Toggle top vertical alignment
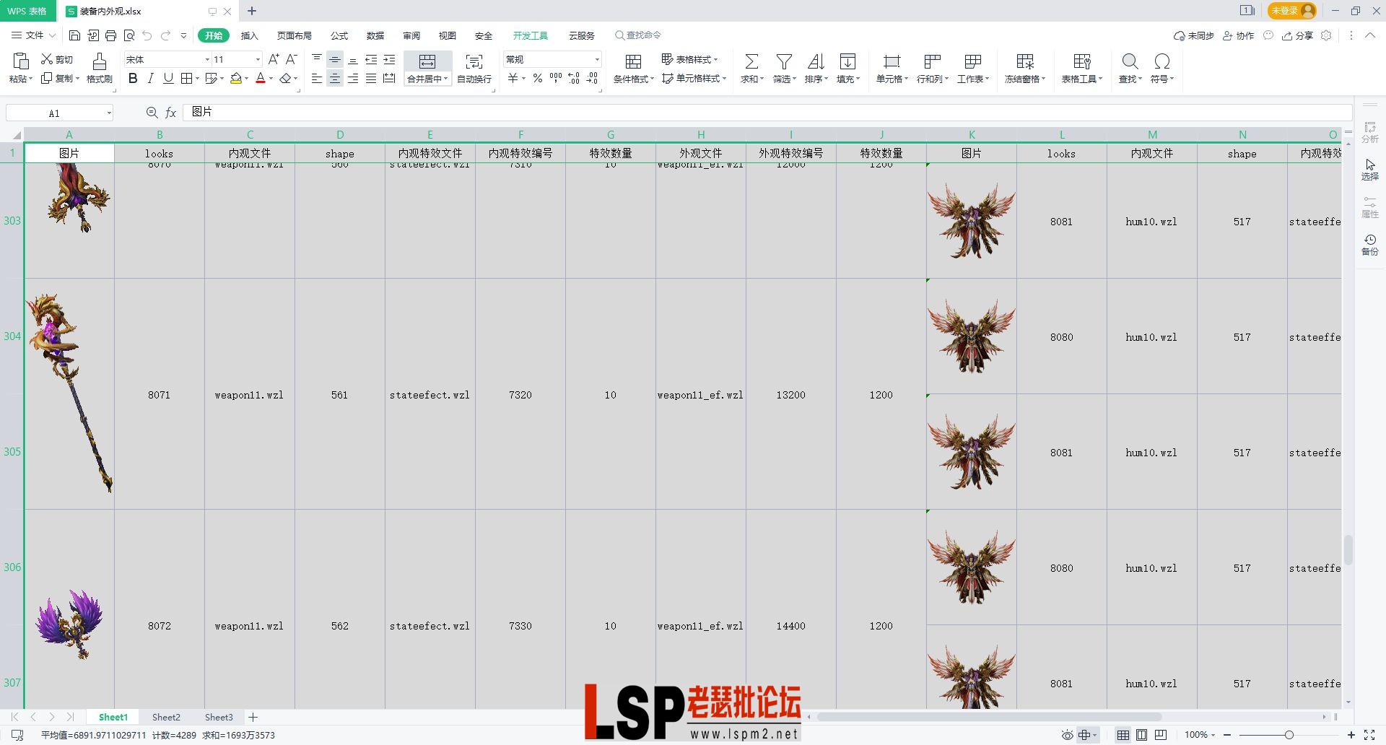The image size is (1386, 745). (x=317, y=59)
